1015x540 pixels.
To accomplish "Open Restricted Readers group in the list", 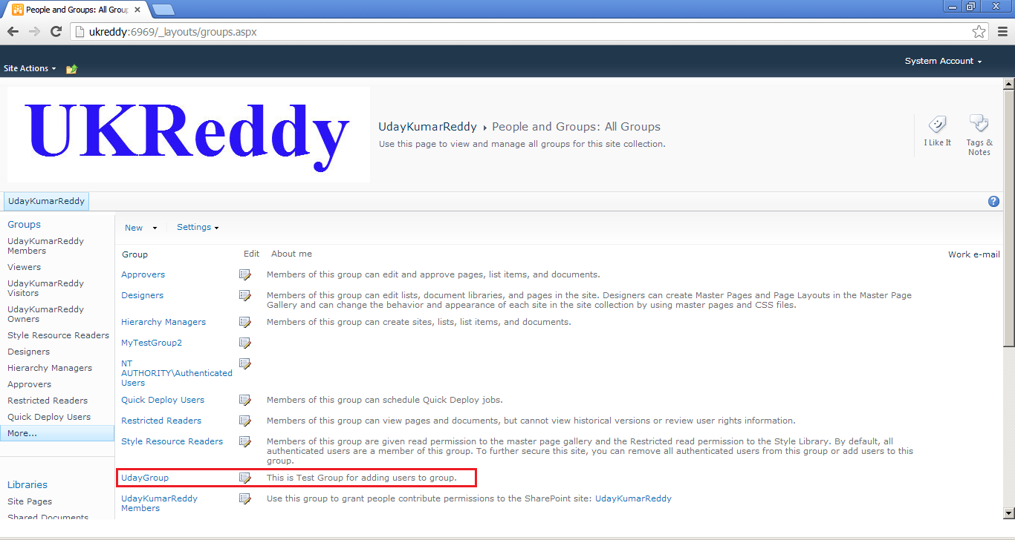I will pyautogui.click(x=161, y=421).
